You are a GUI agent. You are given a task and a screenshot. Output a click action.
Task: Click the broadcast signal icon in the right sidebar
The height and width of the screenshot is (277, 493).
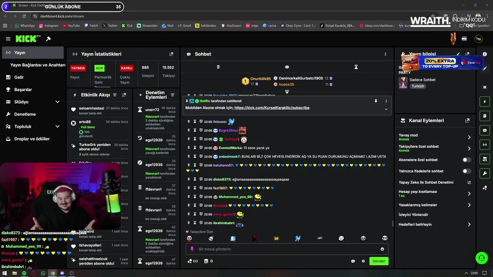click(485, 145)
